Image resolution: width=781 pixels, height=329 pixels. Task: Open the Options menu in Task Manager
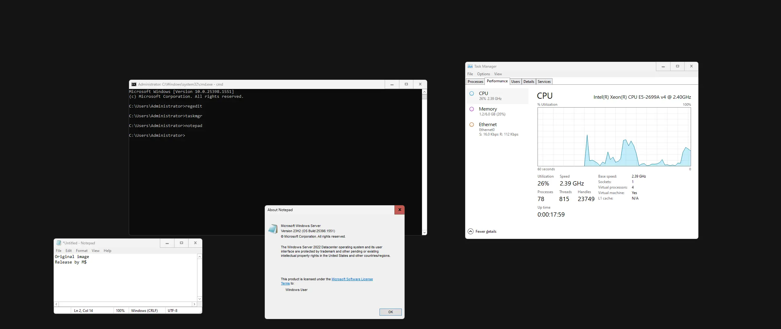click(x=483, y=74)
